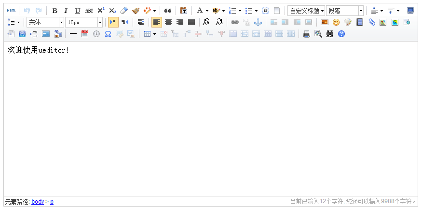Preview document with magnifier page icon
The image size is (422, 208).
(x=318, y=34)
